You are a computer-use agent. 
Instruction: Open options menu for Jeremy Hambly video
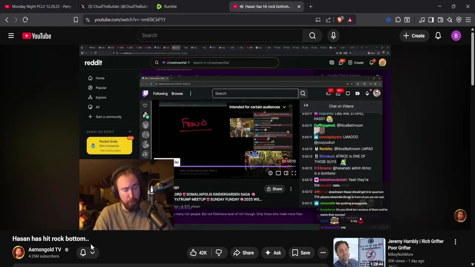click(455, 242)
